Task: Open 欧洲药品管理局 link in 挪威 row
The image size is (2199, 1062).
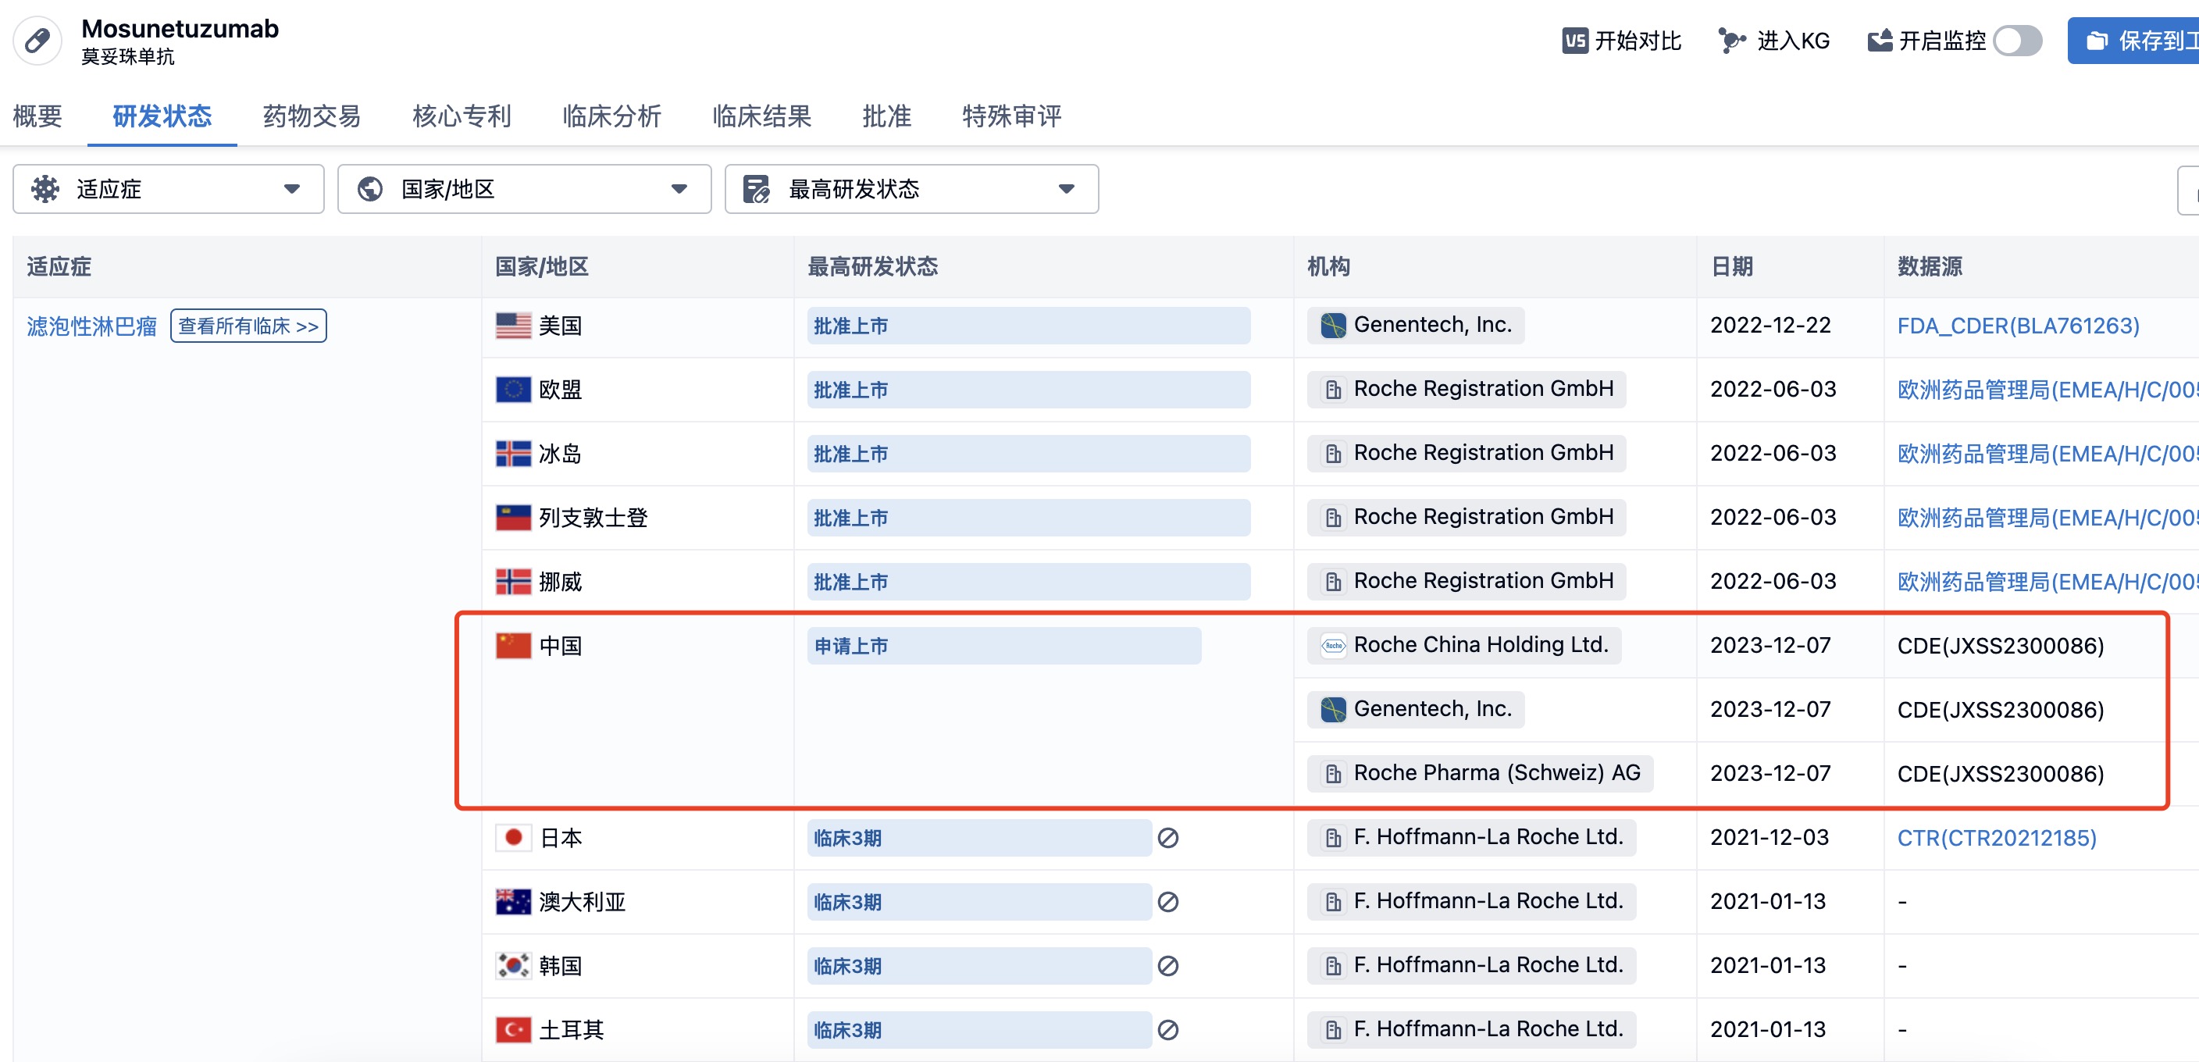Action: [2047, 582]
